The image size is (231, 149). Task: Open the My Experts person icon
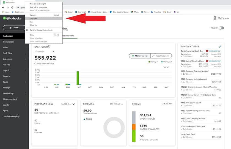point(215,18)
